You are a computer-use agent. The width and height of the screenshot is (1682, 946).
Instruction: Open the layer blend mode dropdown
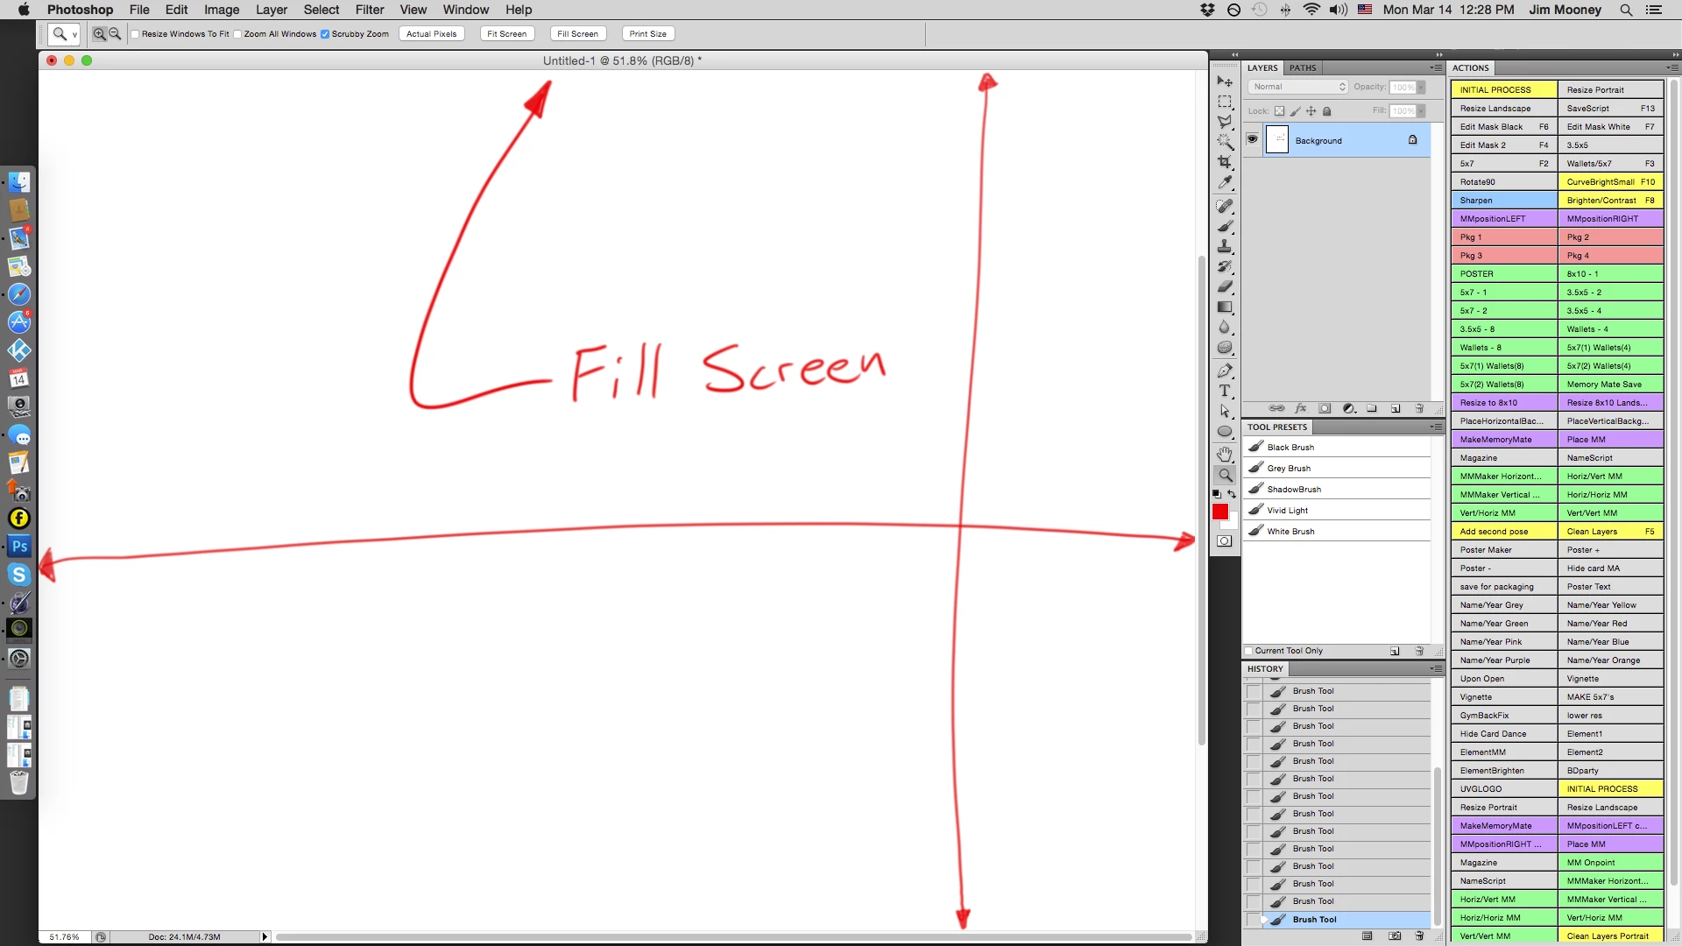[1297, 87]
